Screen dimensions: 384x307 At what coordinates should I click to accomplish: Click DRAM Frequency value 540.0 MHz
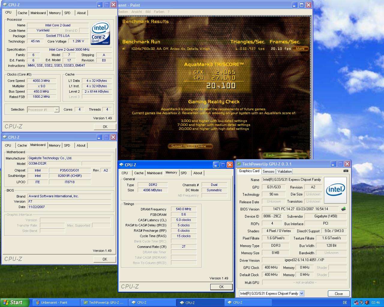coord(184,209)
